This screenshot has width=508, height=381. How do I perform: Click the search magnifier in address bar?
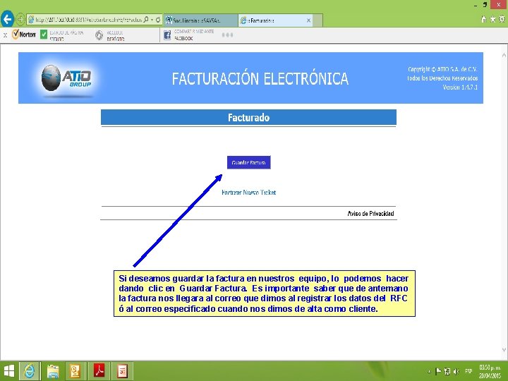pos(146,20)
